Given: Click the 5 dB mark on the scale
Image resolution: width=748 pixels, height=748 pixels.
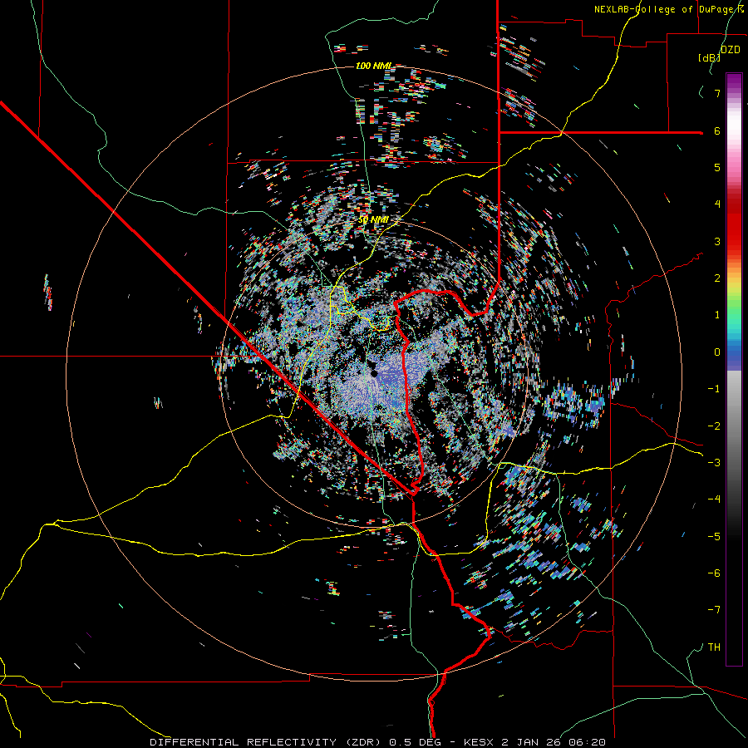Looking at the screenshot, I should 717,167.
